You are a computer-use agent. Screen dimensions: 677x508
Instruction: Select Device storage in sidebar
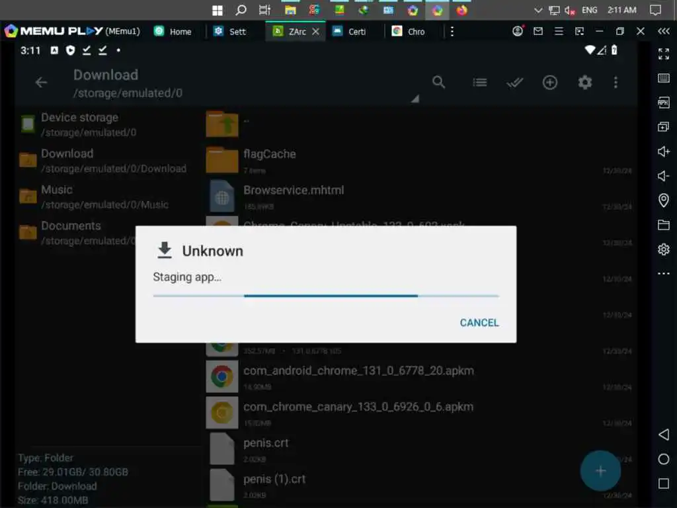coord(108,124)
